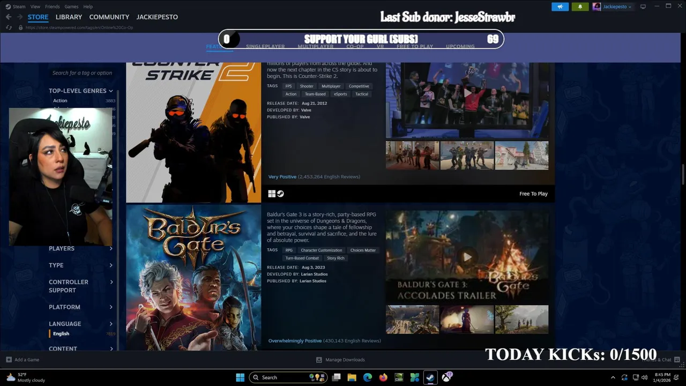Switch to the COMMUNITY section
This screenshot has width=686, height=386.
(109, 17)
